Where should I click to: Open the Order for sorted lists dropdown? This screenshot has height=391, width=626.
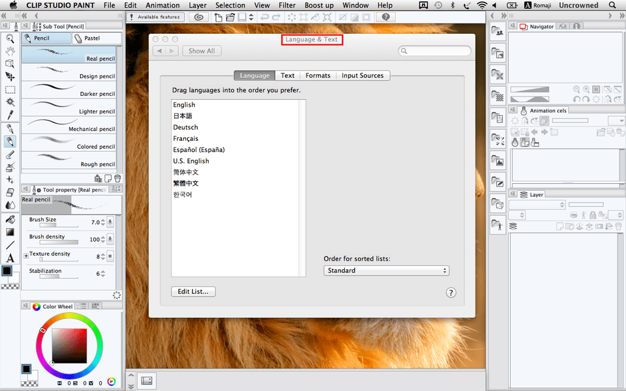click(x=386, y=270)
